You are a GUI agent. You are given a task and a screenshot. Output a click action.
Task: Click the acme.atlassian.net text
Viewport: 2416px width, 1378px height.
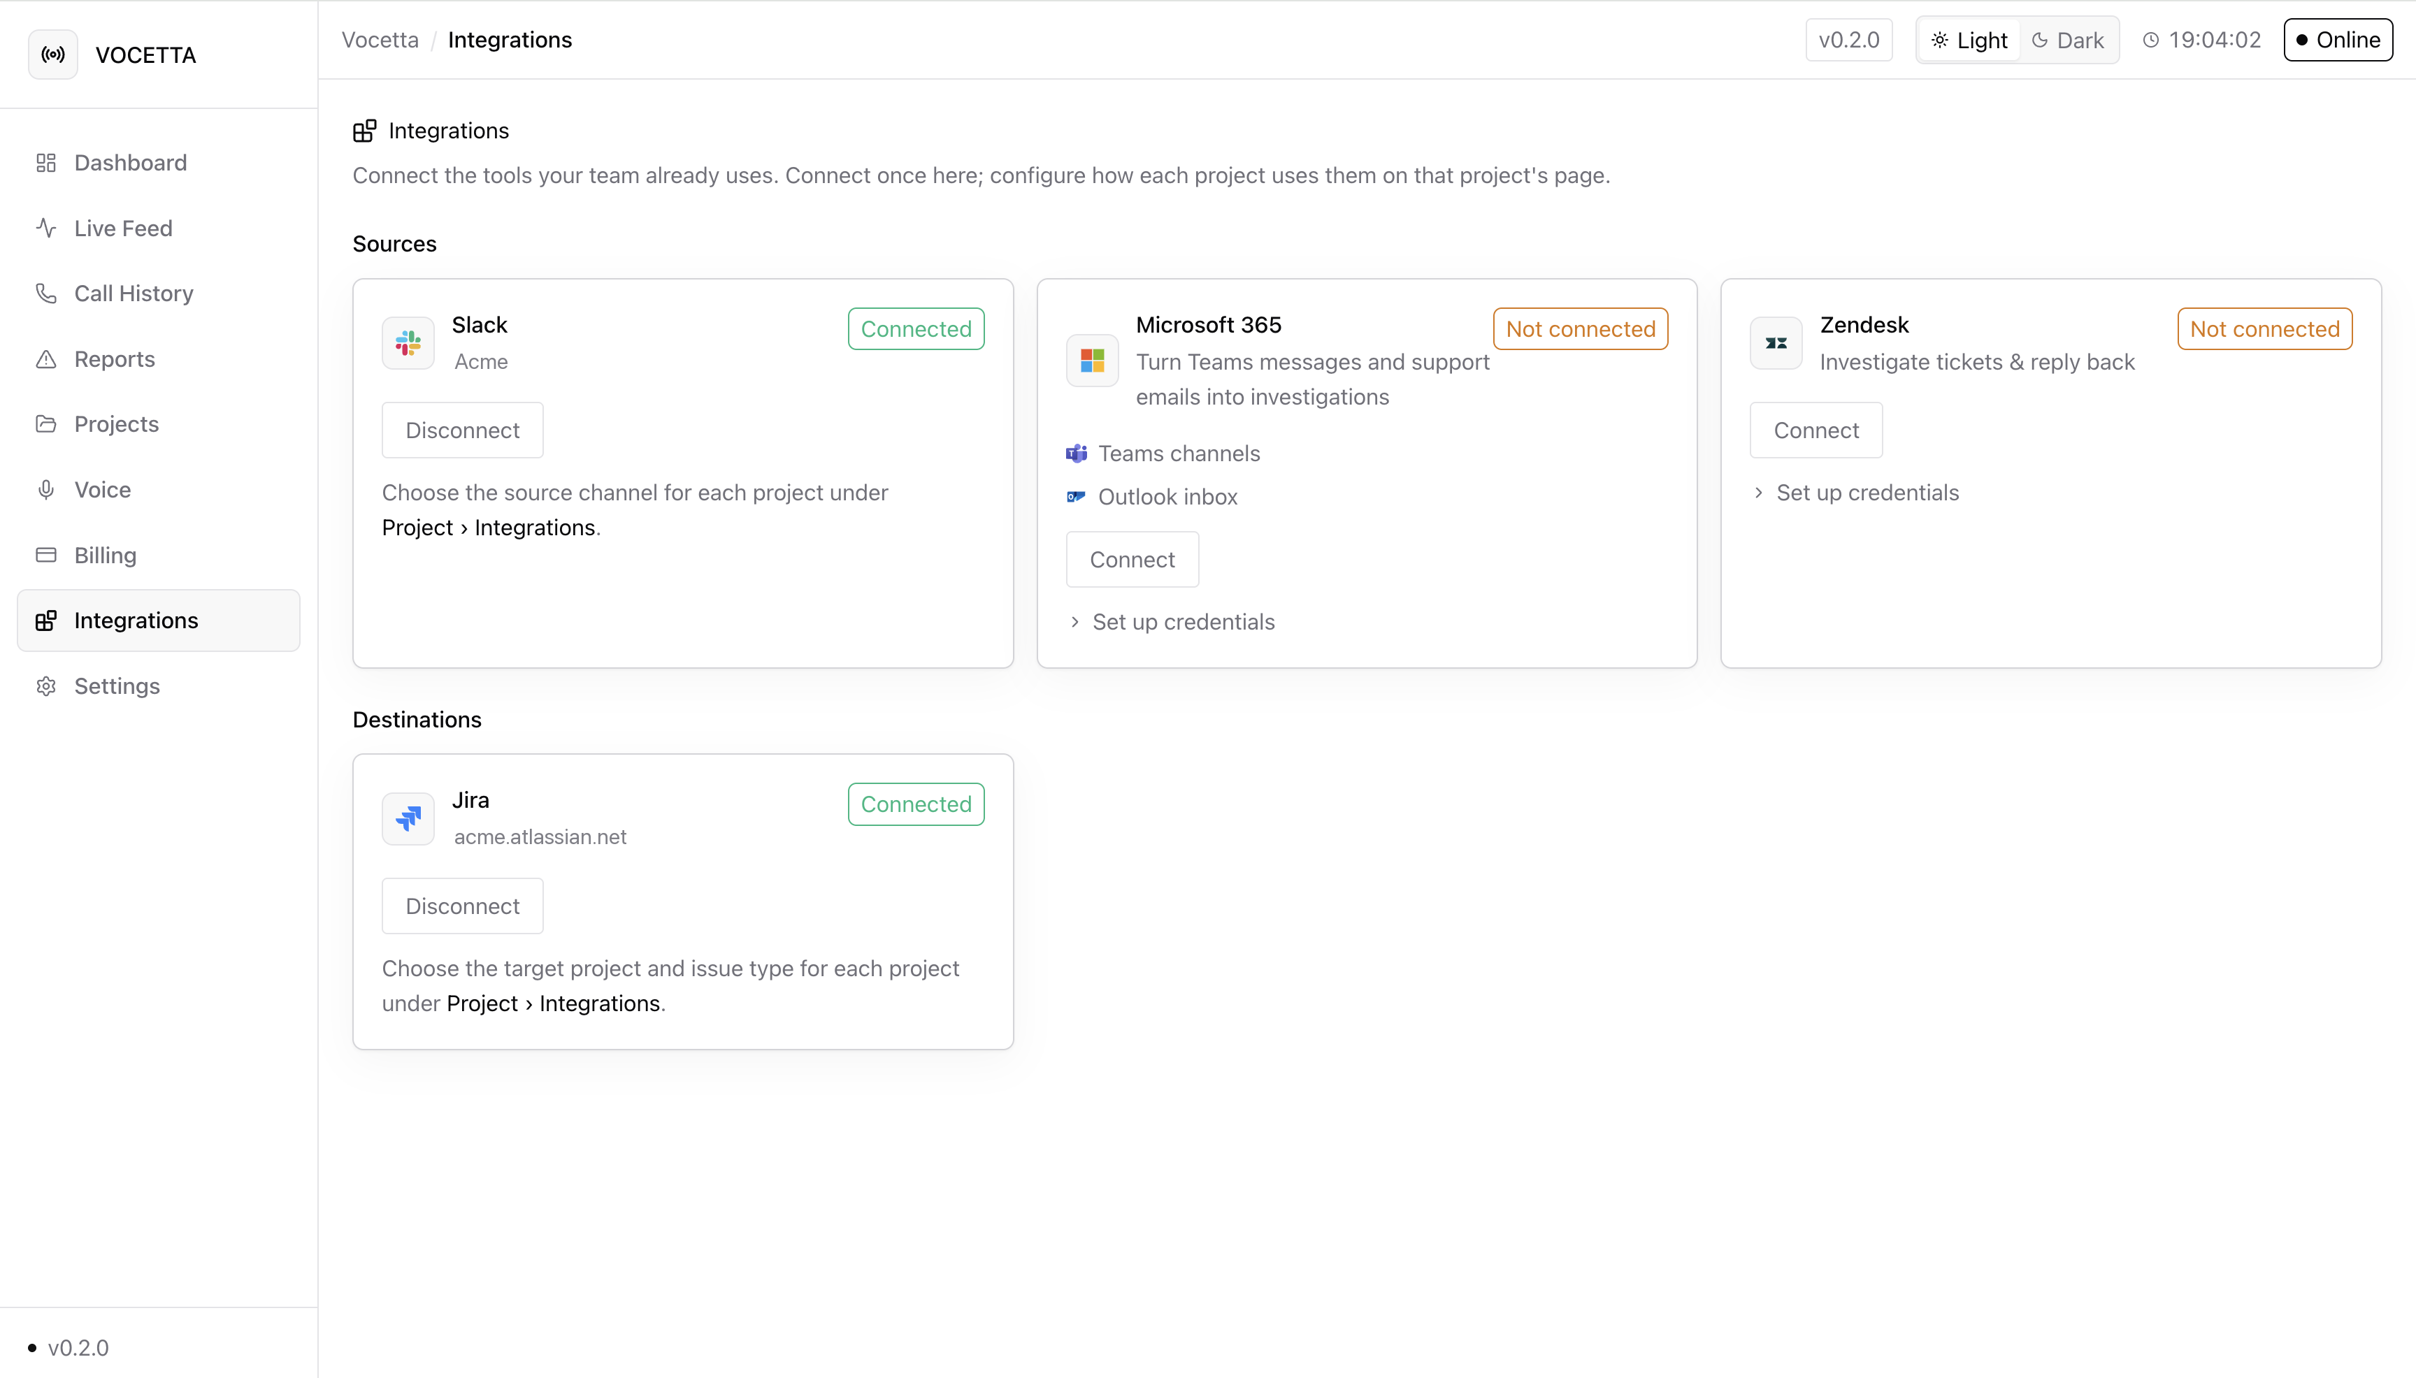(540, 836)
